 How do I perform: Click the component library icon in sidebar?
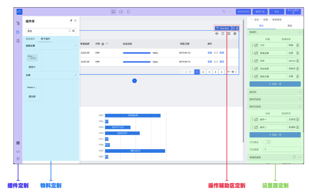tap(18, 32)
